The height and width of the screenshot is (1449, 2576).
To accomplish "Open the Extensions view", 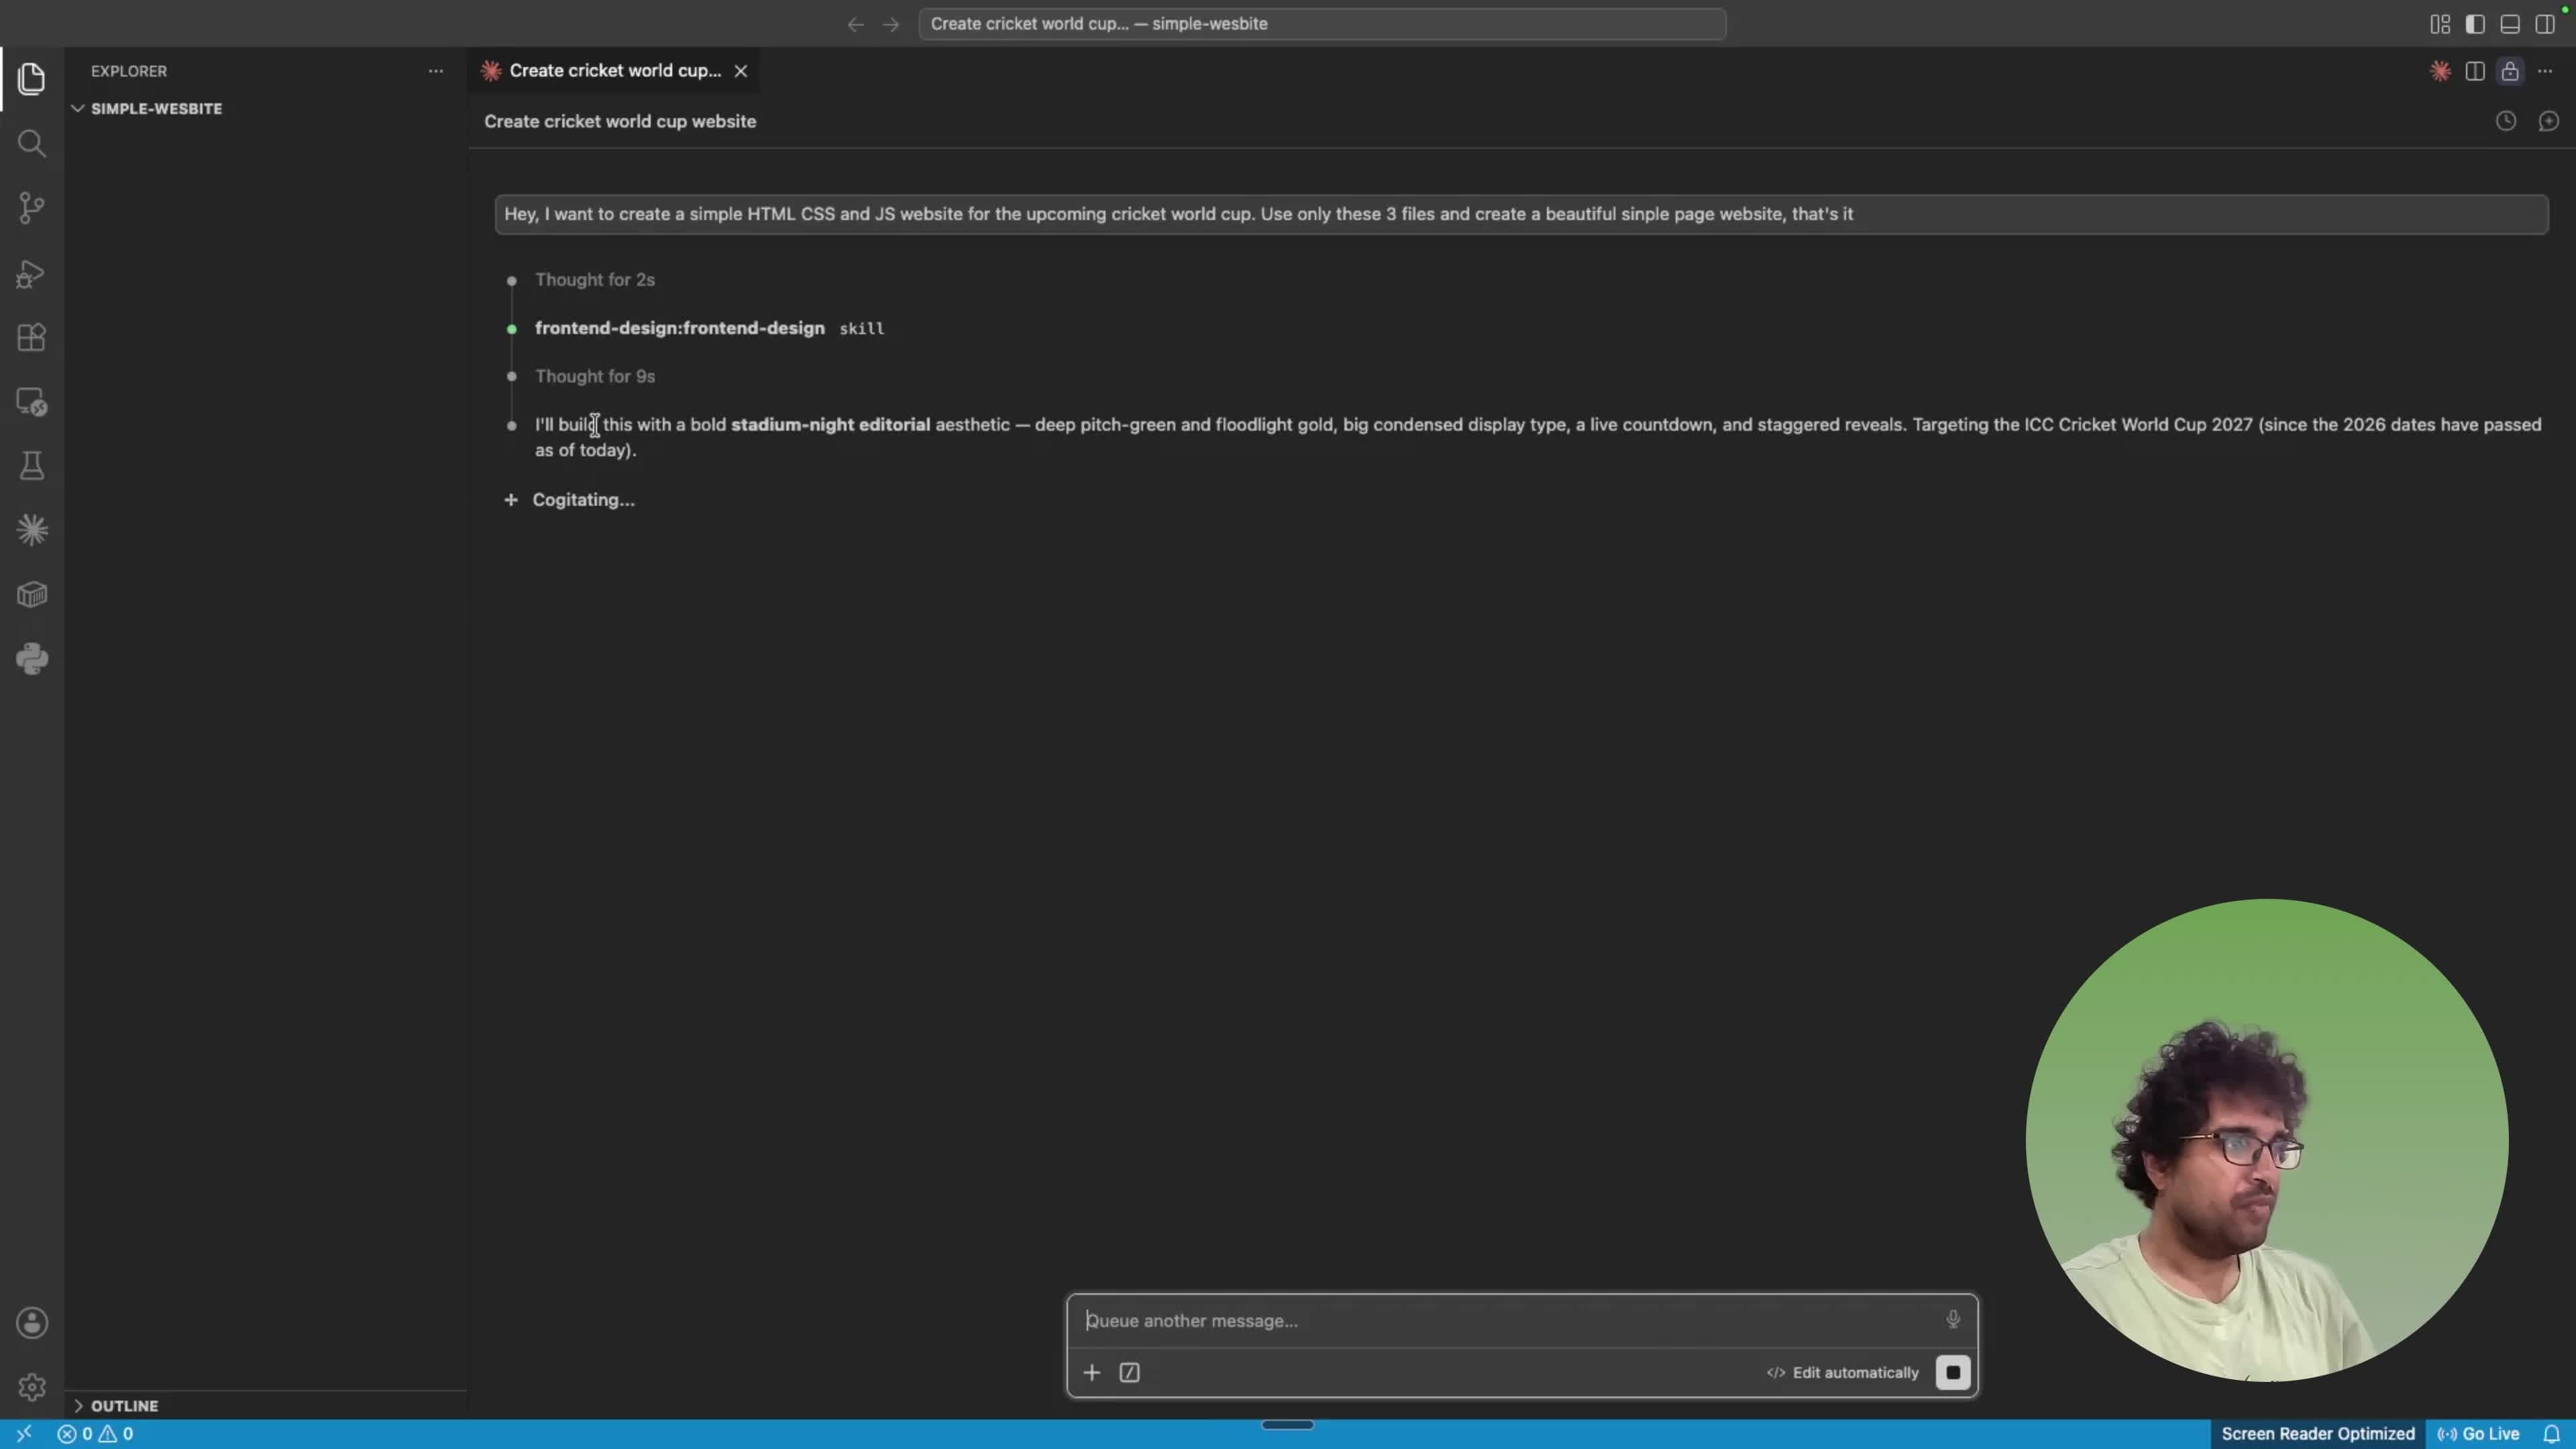I will tap(31, 337).
